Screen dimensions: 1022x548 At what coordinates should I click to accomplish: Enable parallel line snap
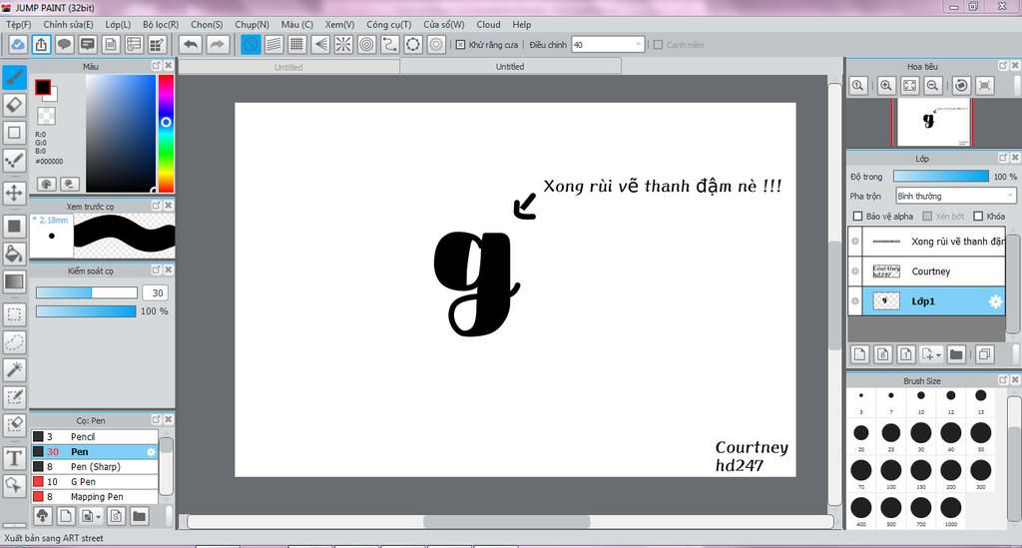coord(273,44)
